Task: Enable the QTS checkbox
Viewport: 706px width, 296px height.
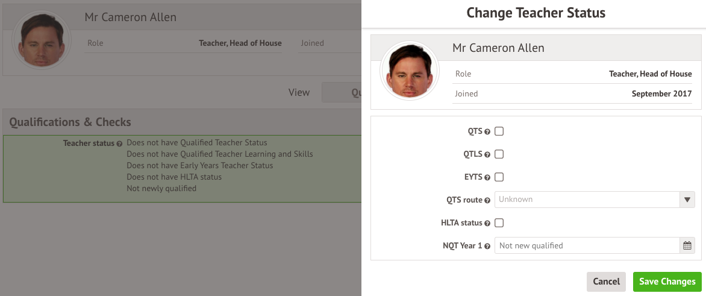Action: coord(499,131)
